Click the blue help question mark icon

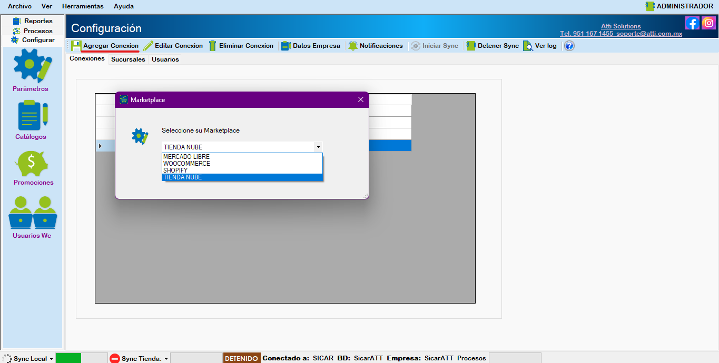(x=569, y=46)
